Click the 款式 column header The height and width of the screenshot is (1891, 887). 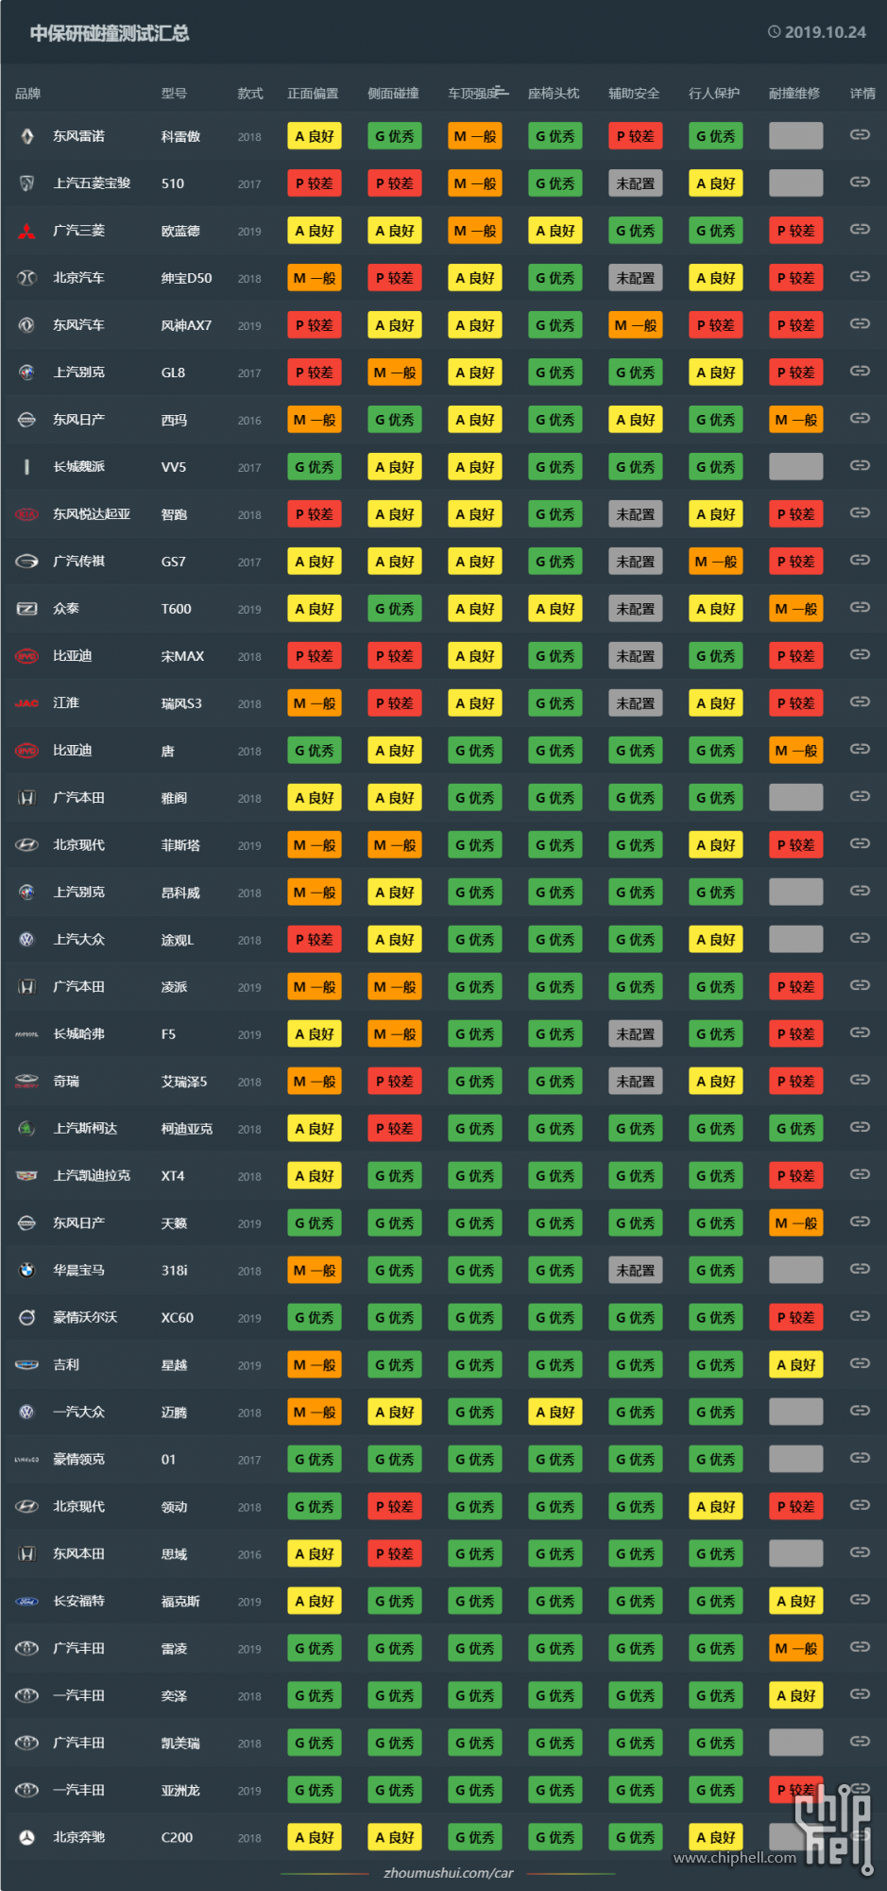pyautogui.click(x=250, y=94)
